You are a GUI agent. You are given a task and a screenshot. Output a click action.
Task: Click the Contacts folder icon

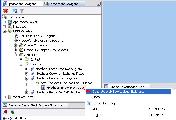[x=27, y=59]
